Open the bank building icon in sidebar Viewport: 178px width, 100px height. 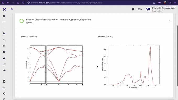[x=4, y=81]
